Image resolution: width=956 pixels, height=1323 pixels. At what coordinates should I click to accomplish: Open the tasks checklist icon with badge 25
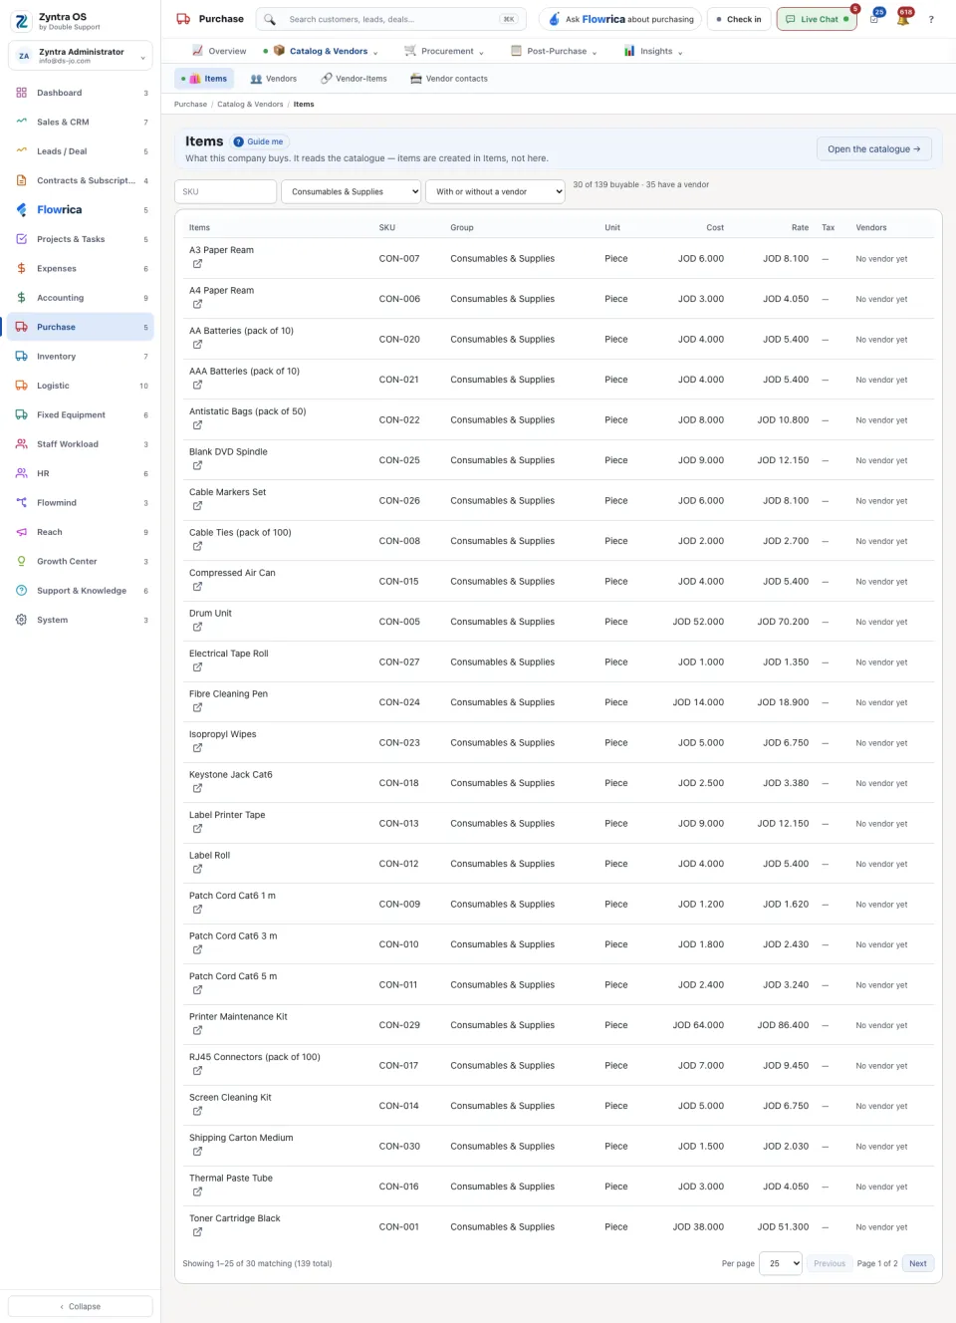(x=874, y=19)
